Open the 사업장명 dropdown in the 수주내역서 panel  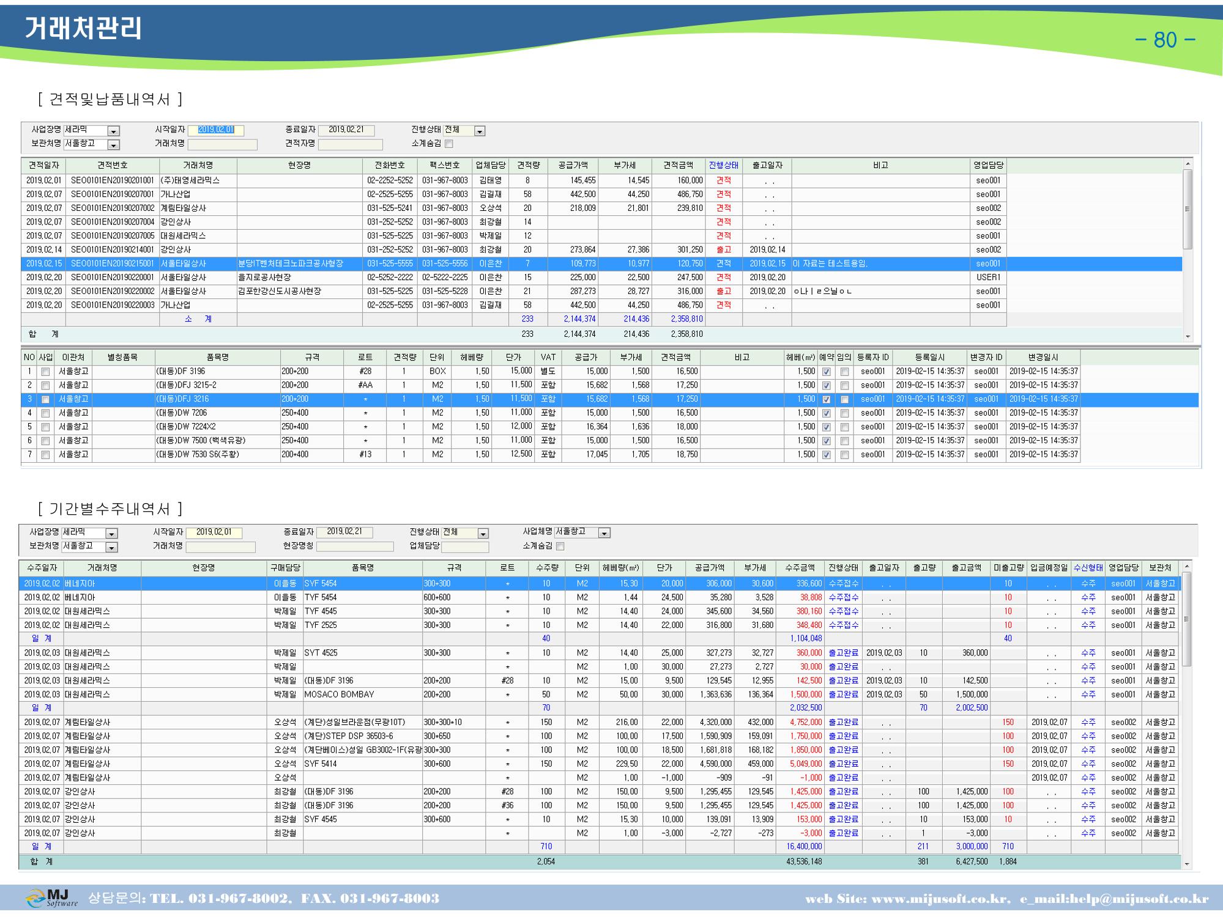click(111, 534)
